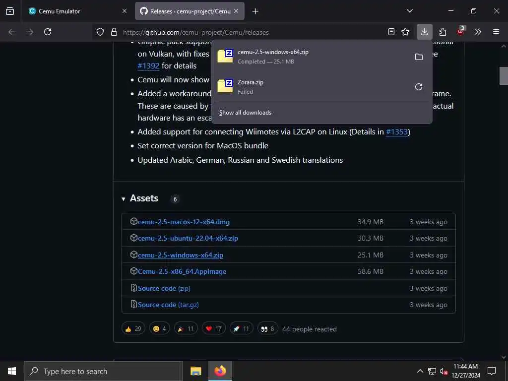Click the page vertical scrollbar thumb
Image resolution: width=508 pixels, height=381 pixels.
tap(504, 76)
